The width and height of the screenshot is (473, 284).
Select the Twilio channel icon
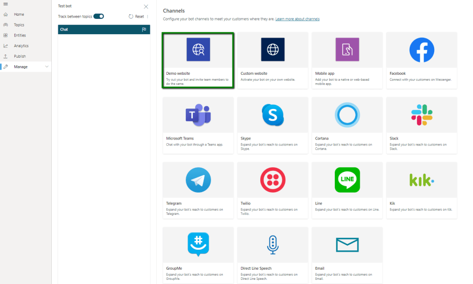pyautogui.click(x=272, y=180)
